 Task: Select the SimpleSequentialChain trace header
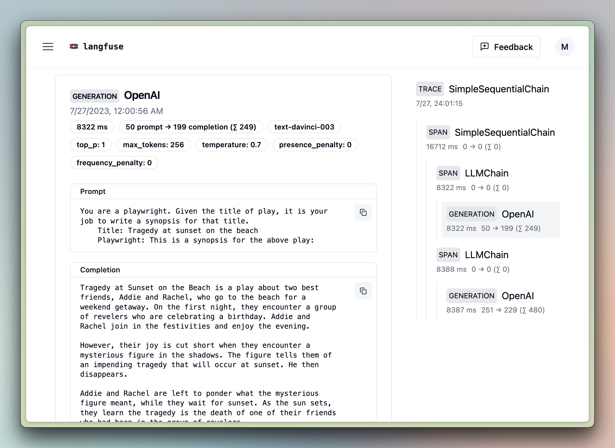click(499, 89)
